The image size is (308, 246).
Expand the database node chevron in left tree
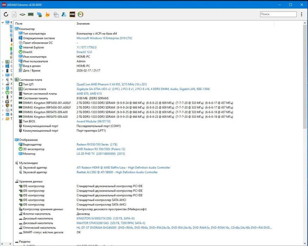2,115
